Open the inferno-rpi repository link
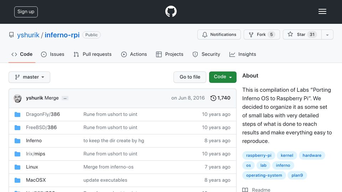Screen dimensions: 342x192 (x=62, y=35)
